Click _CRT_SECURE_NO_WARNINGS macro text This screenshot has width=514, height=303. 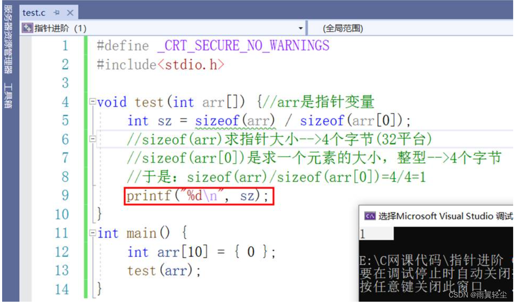pyautogui.click(x=243, y=46)
